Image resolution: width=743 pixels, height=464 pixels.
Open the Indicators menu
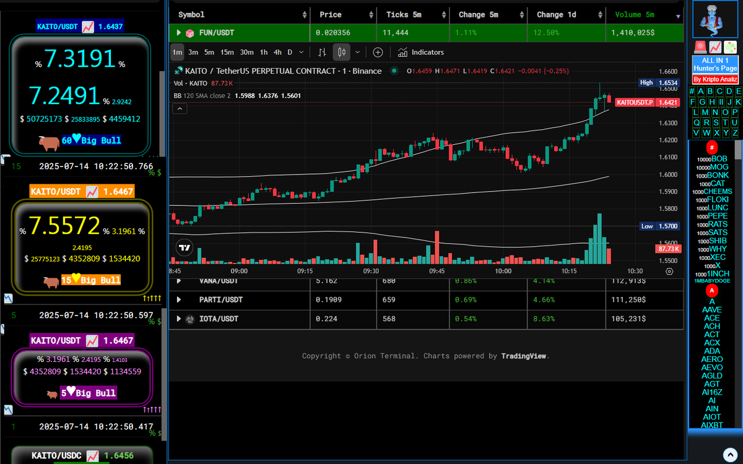coord(421,53)
